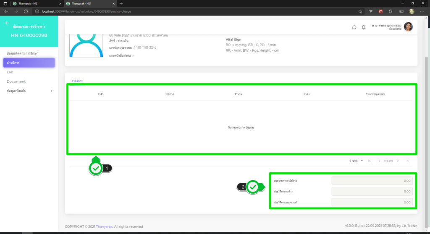The width and height of the screenshot is (430, 234).
Task: Open the Lab sidebar menu item
Action: tap(10, 72)
